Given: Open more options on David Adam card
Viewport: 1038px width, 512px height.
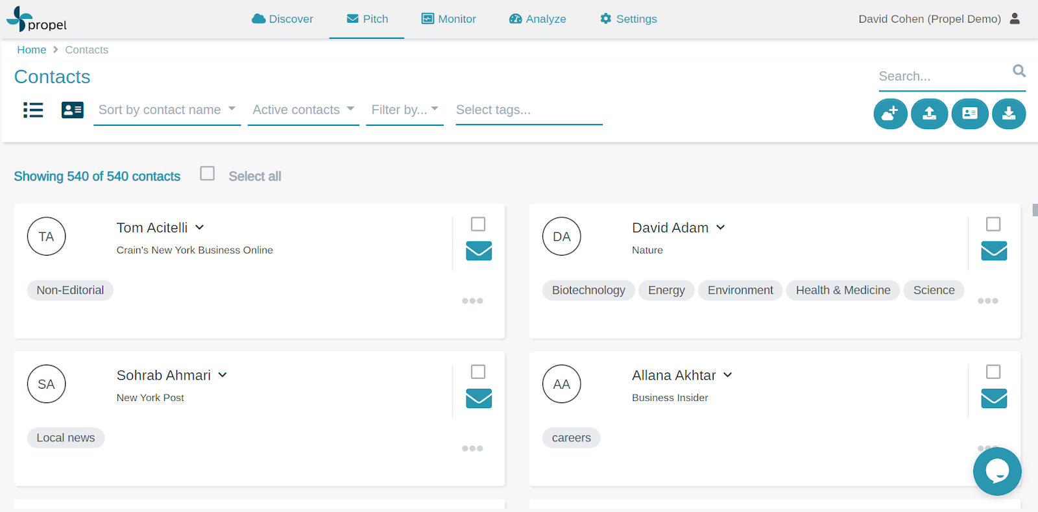Looking at the screenshot, I should [x=988, y=301].
